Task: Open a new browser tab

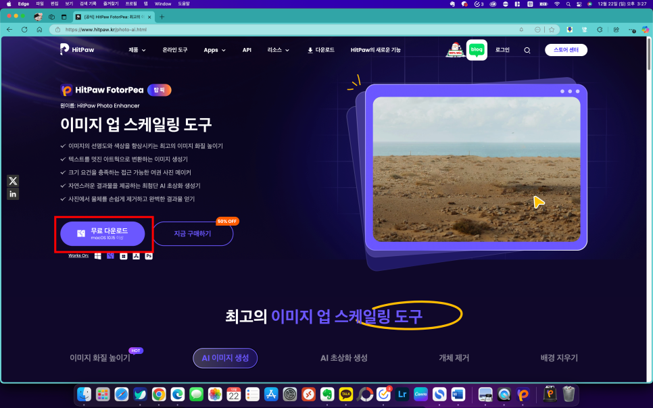Action: [x=162, y=17]
